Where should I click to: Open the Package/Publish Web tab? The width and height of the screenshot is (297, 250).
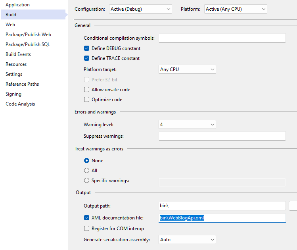pyautogui.click(x=28, y=35)
